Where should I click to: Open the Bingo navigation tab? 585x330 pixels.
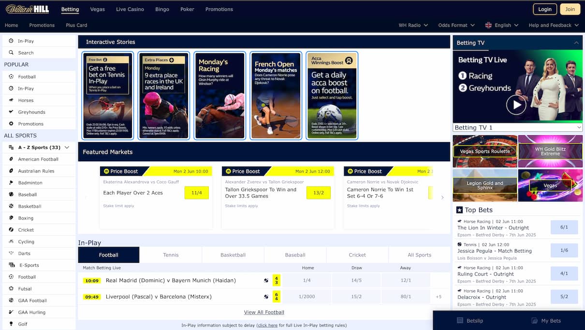[162, 9]
